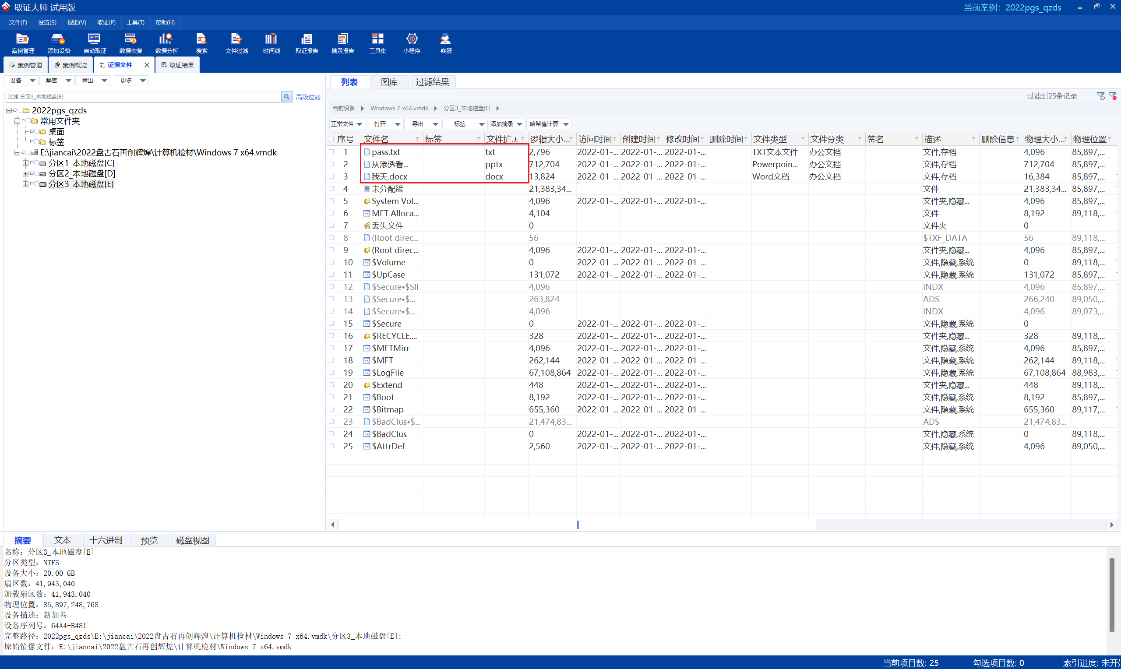This screenshot has width=1121, height=669.
Task: Switch to the 图库 tab
Action: (389, 82)
